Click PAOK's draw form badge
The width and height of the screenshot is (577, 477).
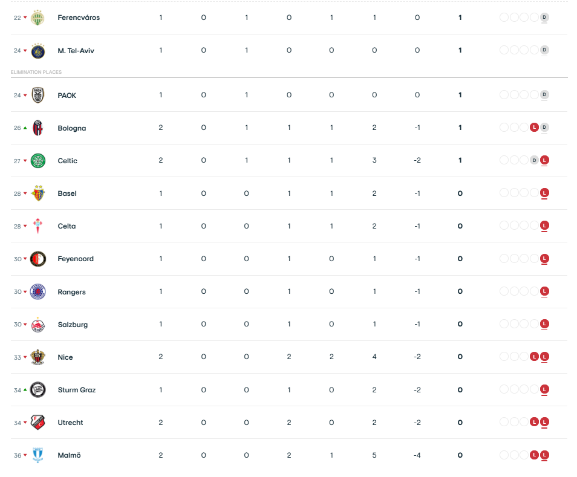pyautogui.click(x=544, y=95)
